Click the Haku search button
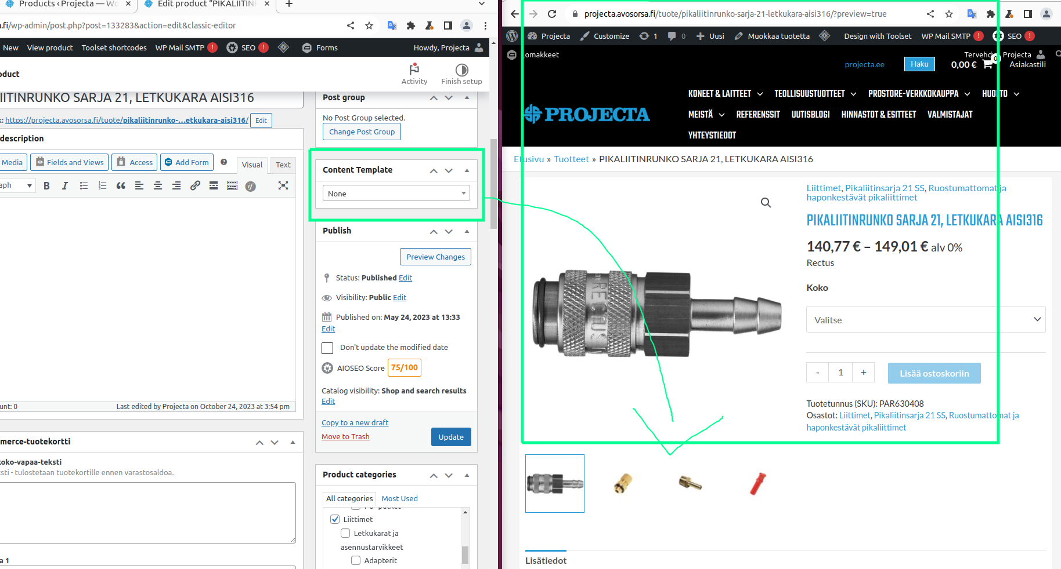 coord(919,64)
